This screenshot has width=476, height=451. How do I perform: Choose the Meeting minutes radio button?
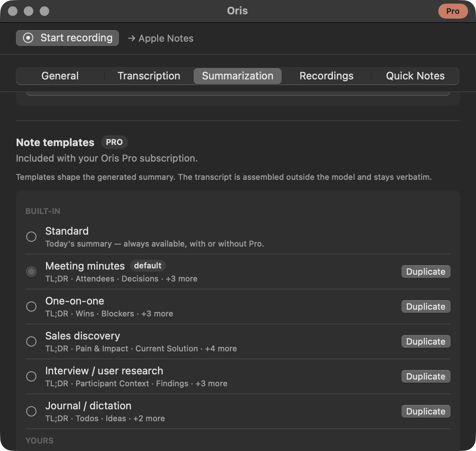[x=31, y=272]
